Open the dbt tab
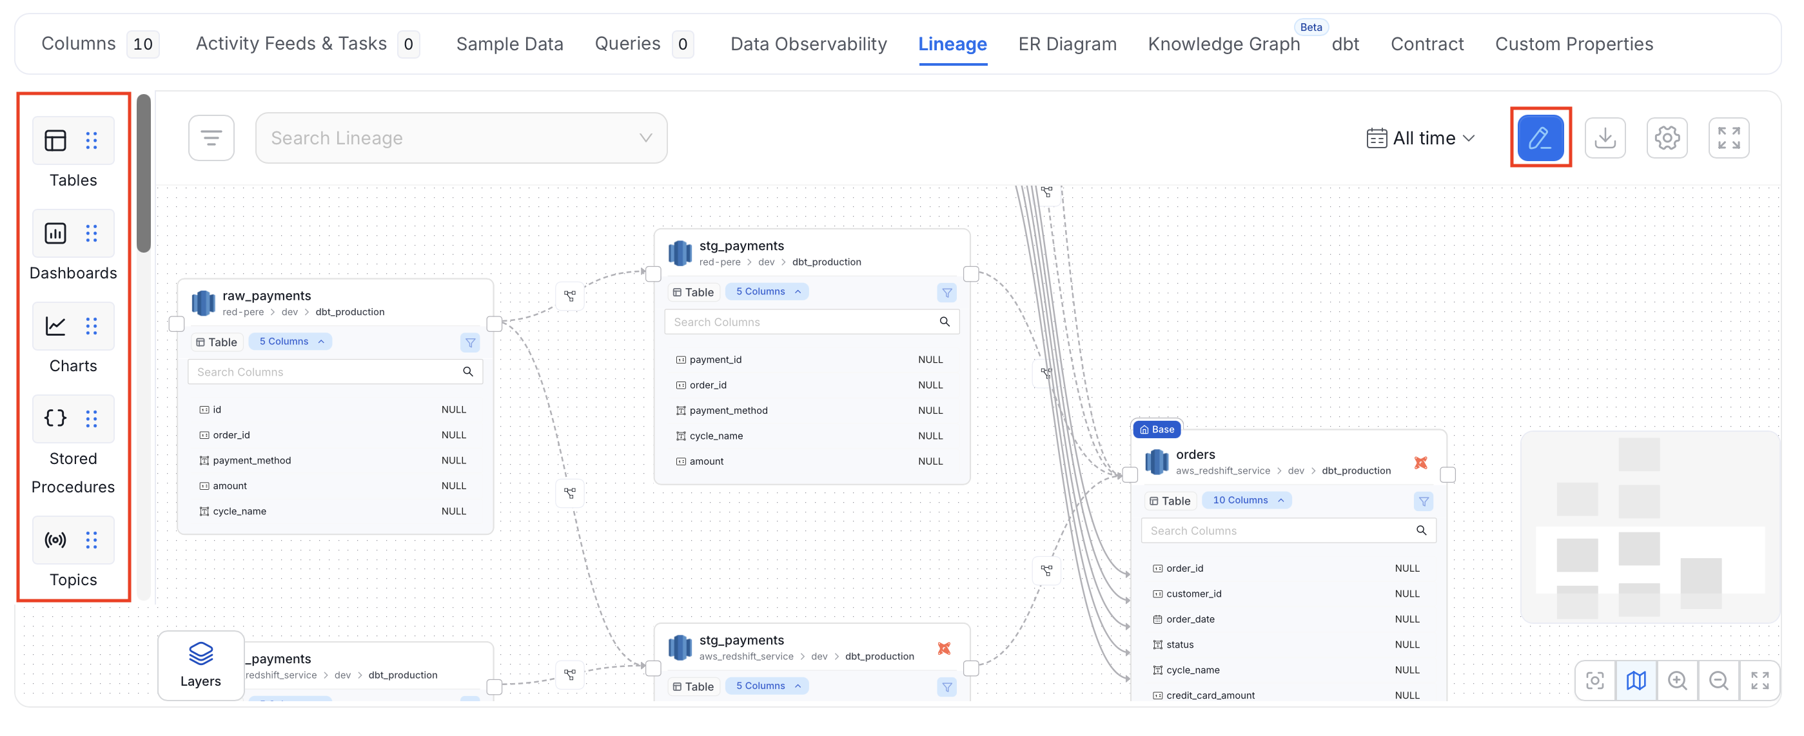1804x736 pixels. coord(1346,43)
